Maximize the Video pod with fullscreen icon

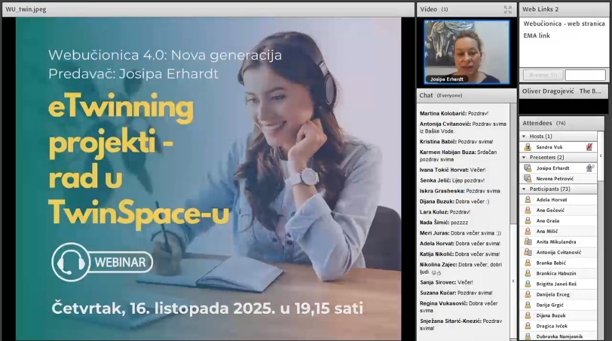(508, 9)
